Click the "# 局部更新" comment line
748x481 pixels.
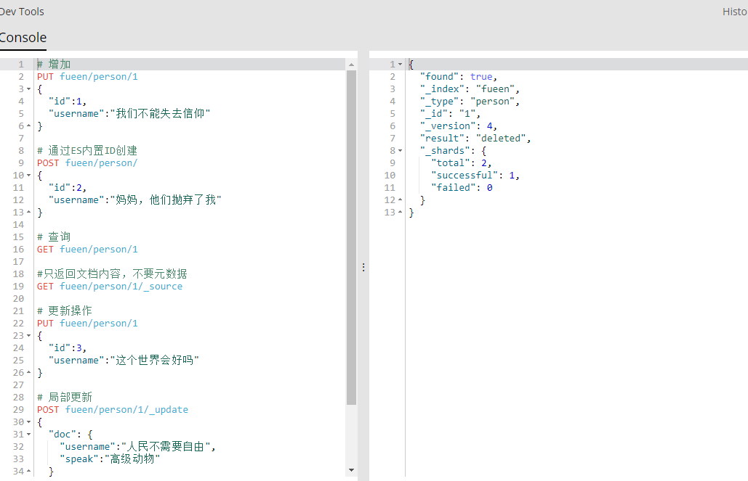click(x=65, y=397)
